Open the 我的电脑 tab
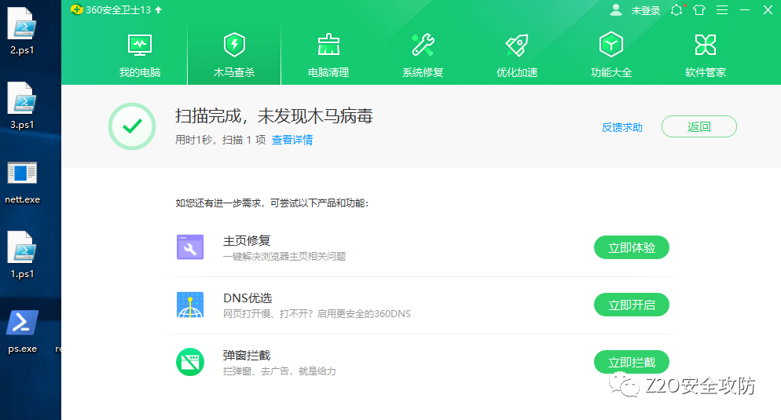The height and width of the screenshot is (420, 781). coord(140,55)
